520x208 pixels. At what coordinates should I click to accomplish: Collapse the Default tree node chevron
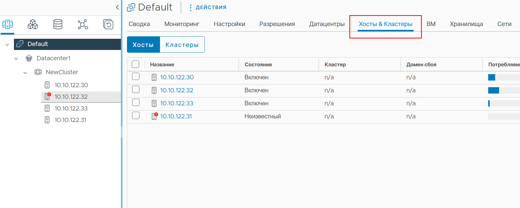[x=7, y=45]
